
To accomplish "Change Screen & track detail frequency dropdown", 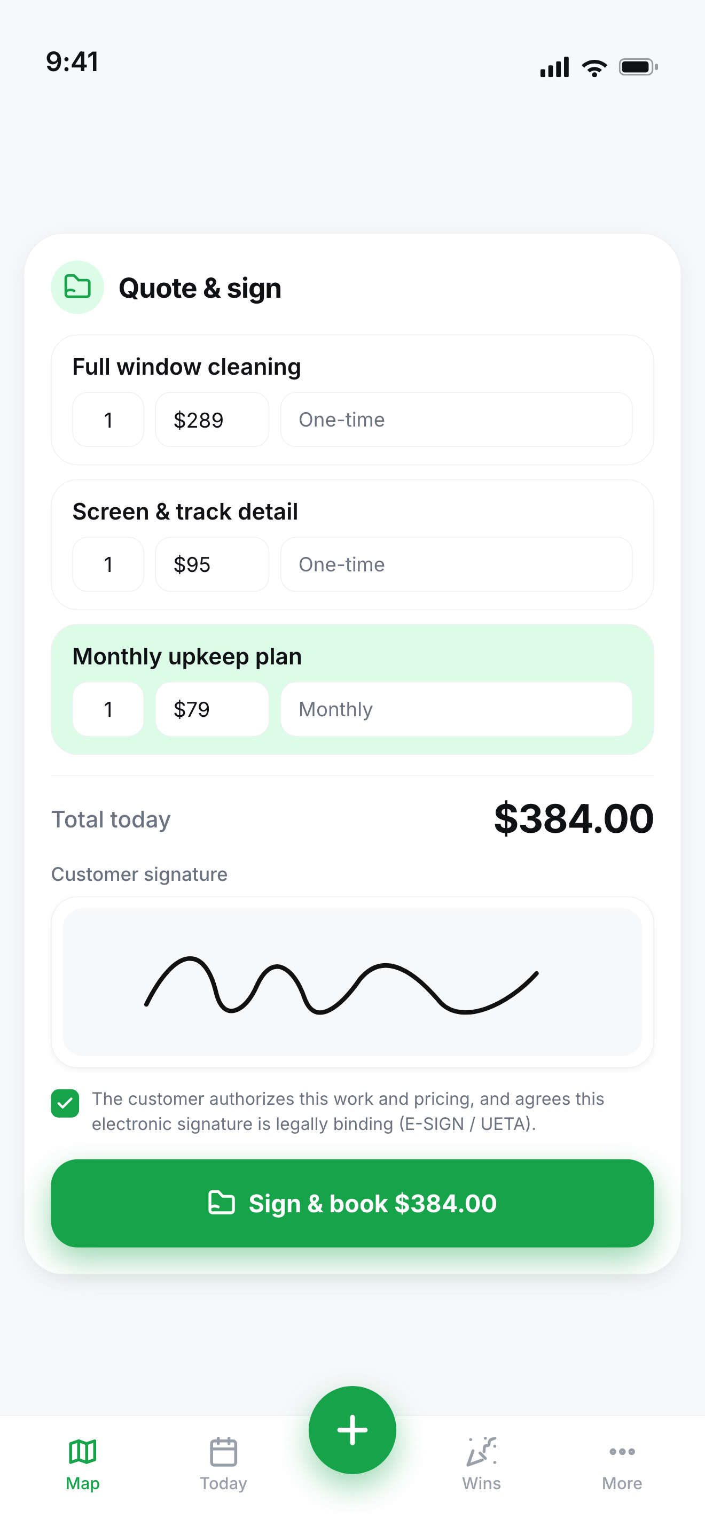I will (x=457, y=564).
